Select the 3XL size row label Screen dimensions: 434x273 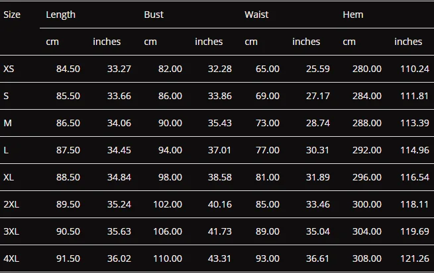(x=11, y=231)
